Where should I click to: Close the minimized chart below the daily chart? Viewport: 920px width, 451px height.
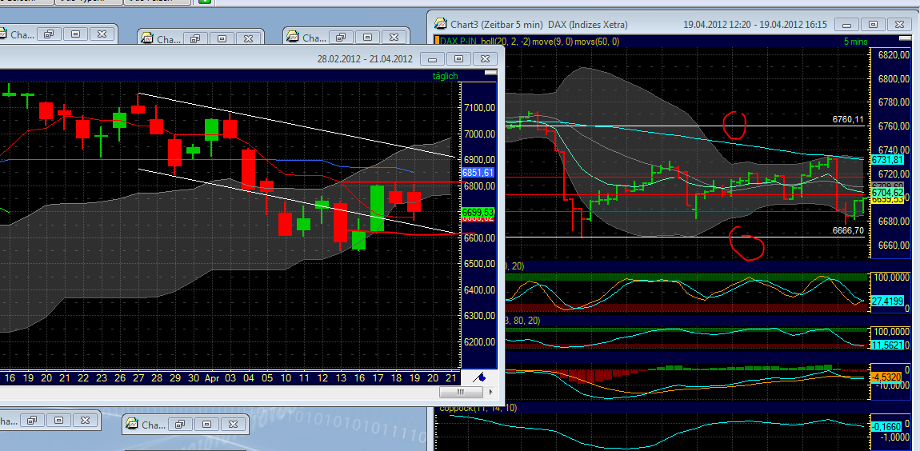tap(232, 424)
